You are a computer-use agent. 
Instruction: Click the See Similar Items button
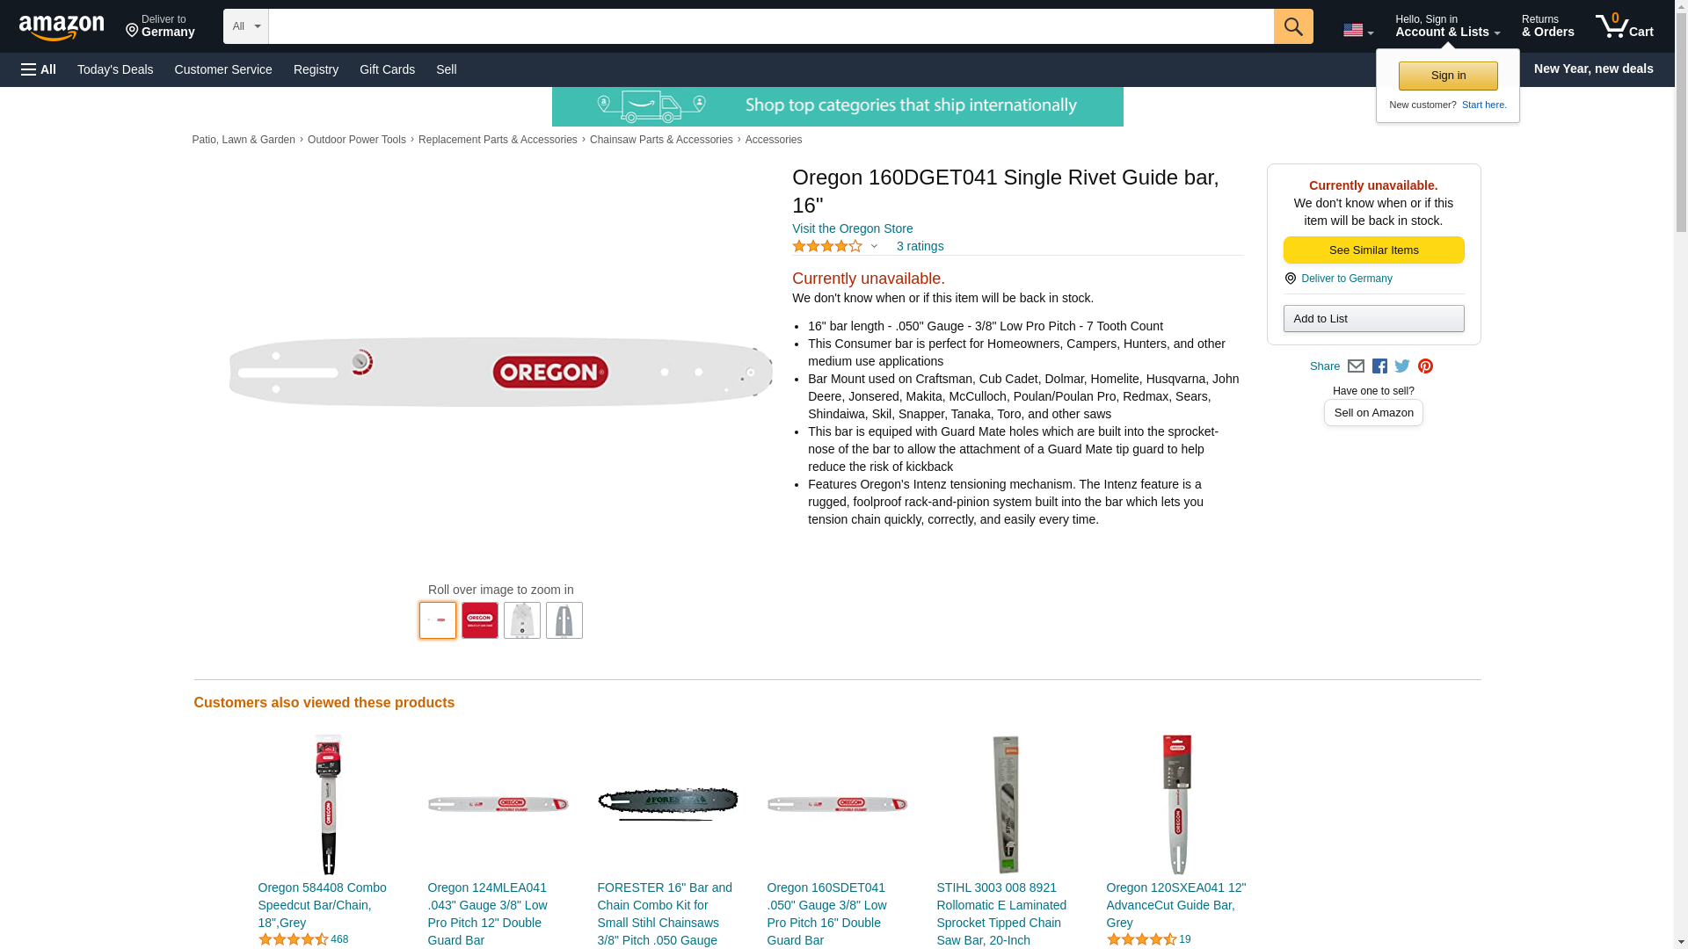click(x=1373, y=250)
